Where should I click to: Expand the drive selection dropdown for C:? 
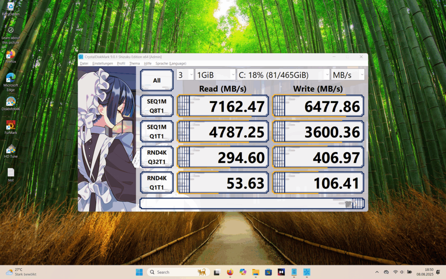(x=283, y=75)
